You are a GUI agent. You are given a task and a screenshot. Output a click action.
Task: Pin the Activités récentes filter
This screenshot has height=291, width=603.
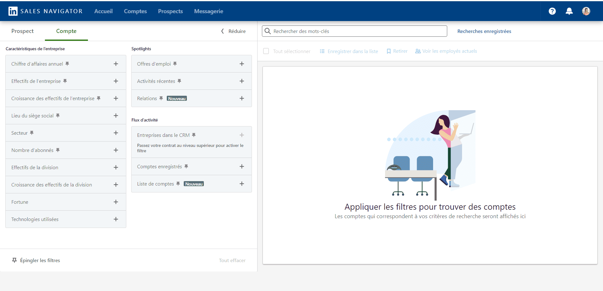(179, 81)
